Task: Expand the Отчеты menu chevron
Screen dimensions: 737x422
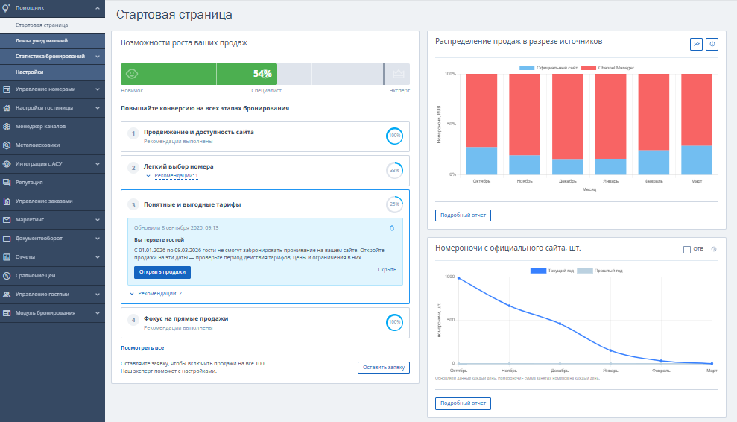Action: pos(98,257)
